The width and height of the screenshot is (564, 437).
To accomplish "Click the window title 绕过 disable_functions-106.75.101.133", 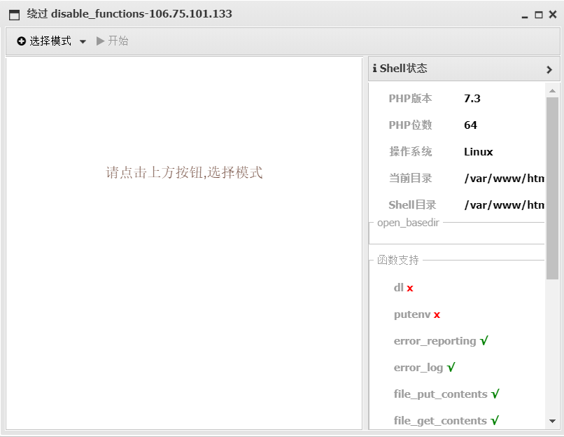I will click(x=129, y=14).
